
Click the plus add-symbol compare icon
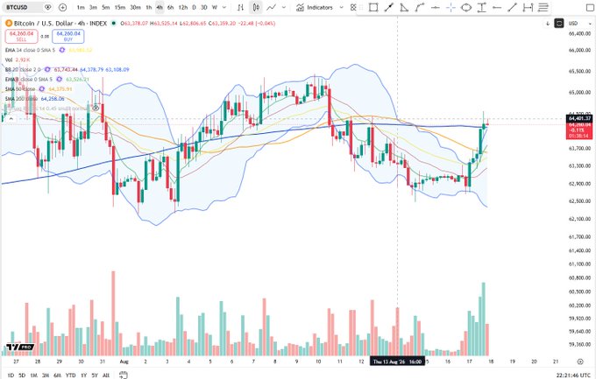click(62, 7)
